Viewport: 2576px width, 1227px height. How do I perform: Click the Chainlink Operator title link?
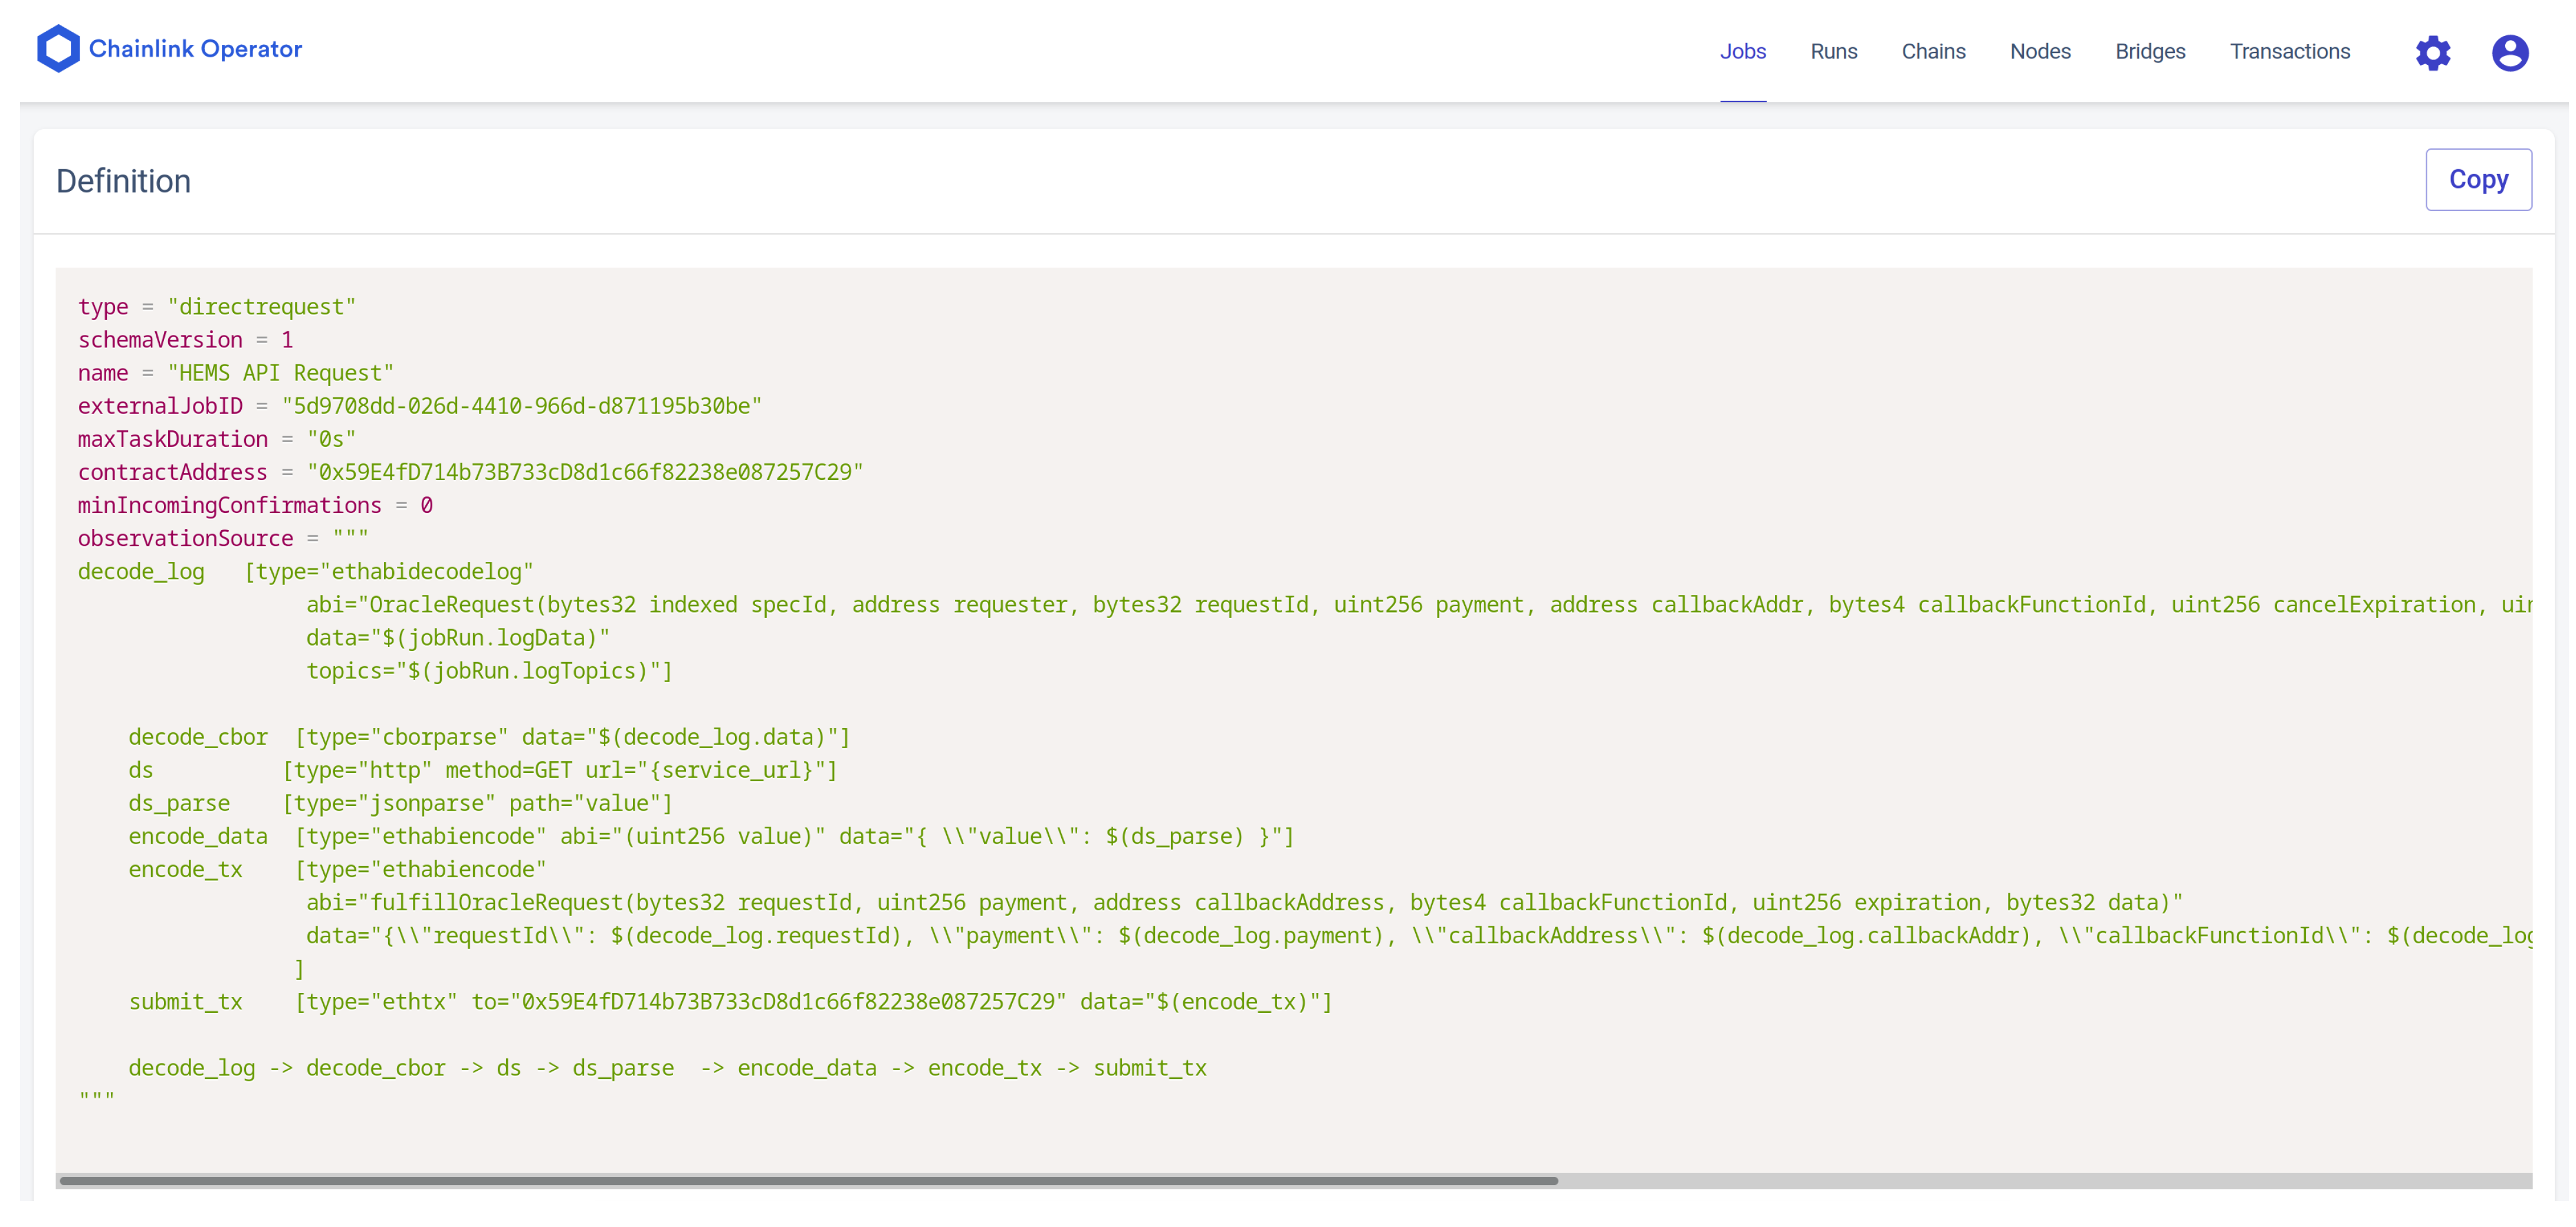195,49
